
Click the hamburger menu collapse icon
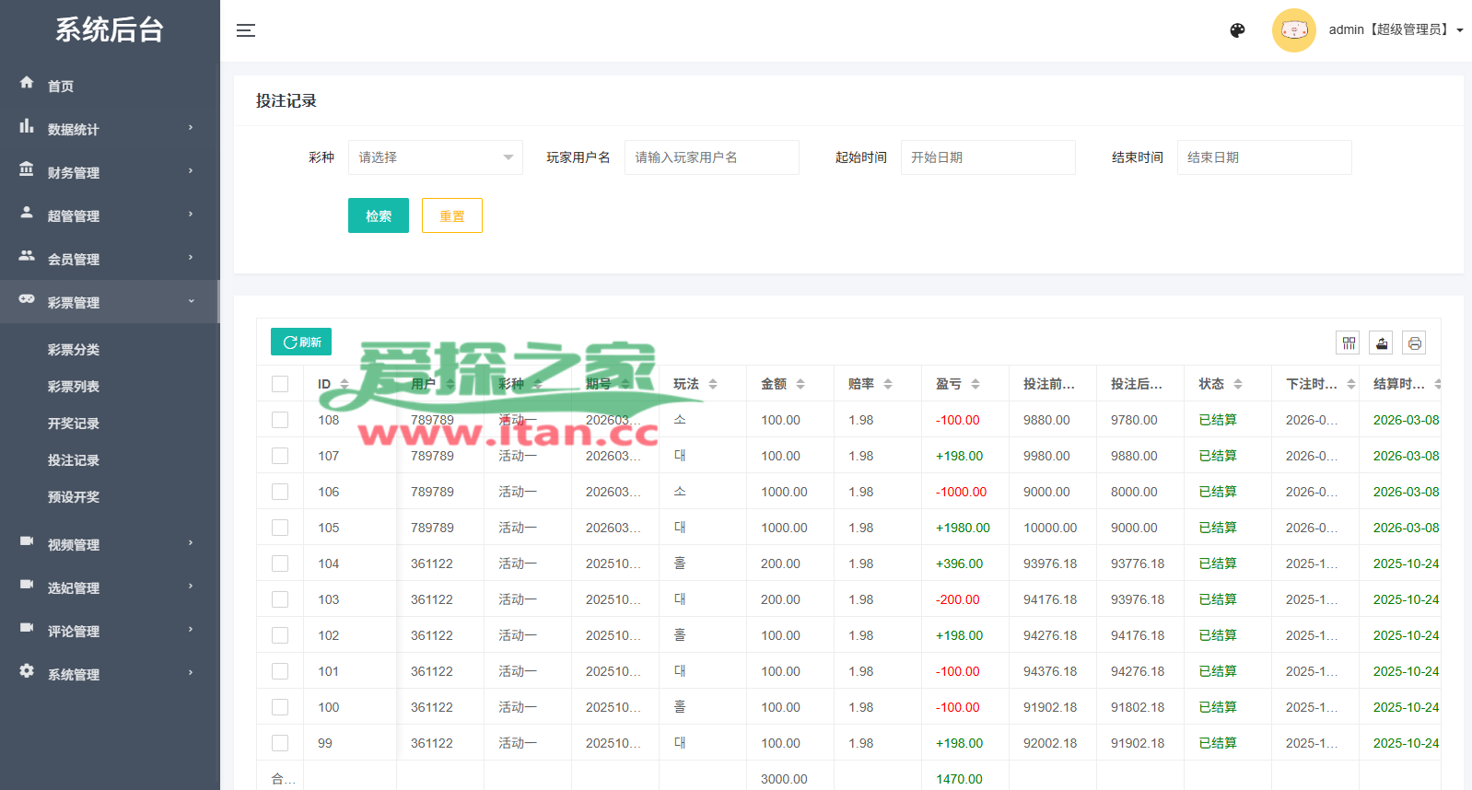[245, 30]
